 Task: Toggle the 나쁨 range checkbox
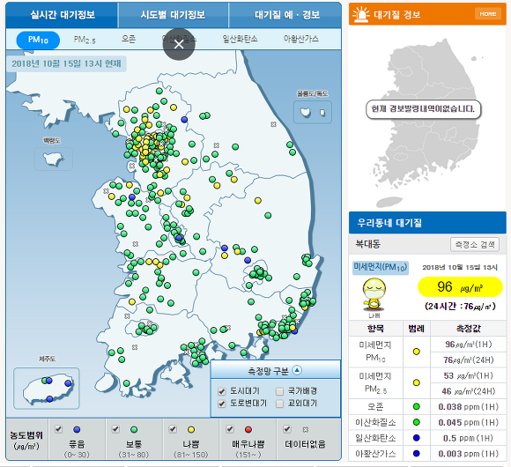(173, 429)
